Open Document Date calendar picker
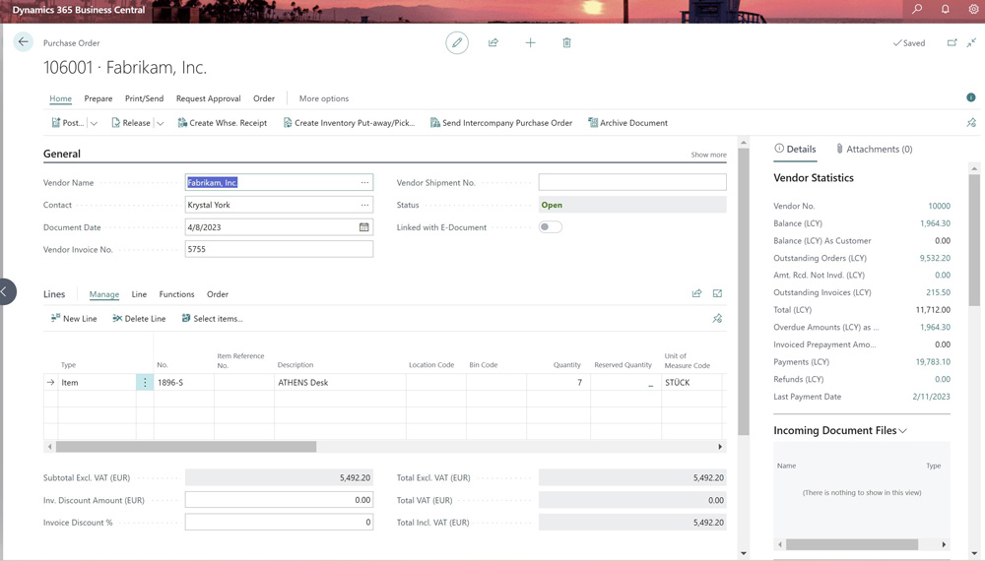Image resolution: width=985 pixels, height=561 pixels. pos(363,227)
